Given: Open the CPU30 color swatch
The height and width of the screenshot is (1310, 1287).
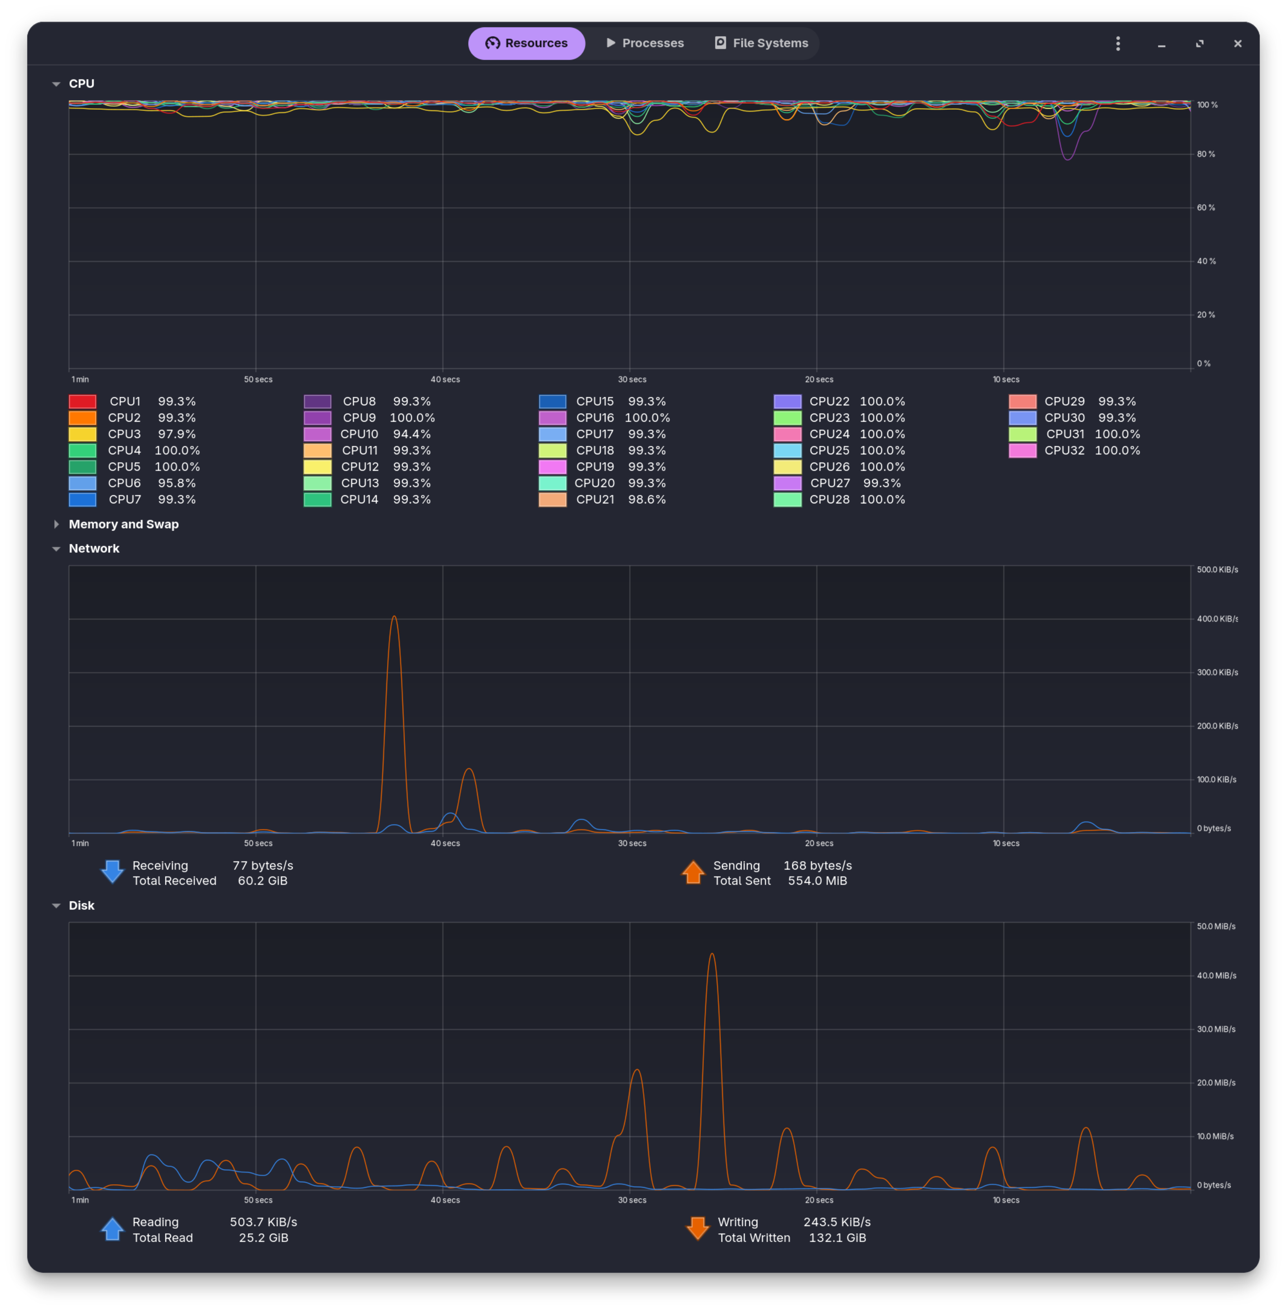Looking at the screenshot, I should coord(1023,418).
